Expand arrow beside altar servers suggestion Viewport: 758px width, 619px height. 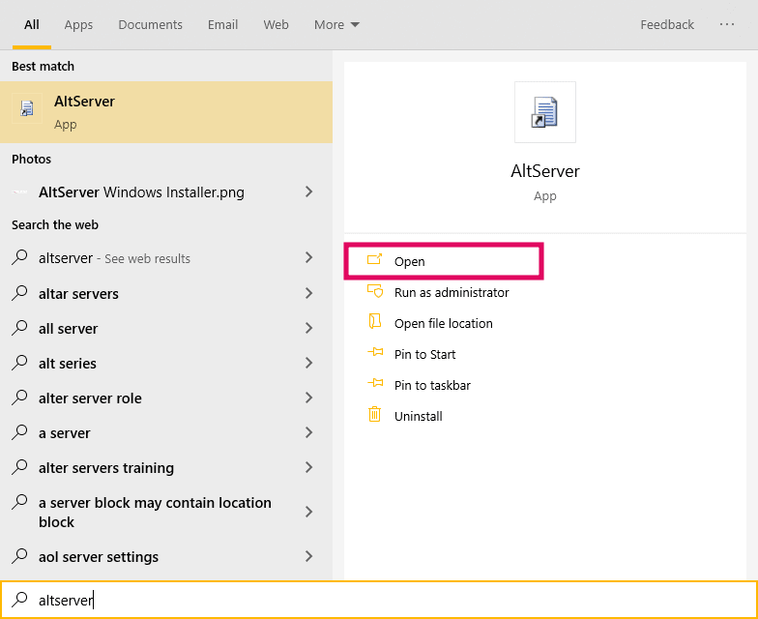click(309, 293)
